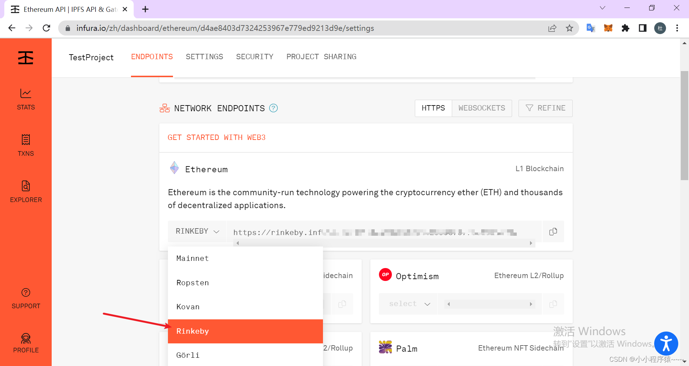
Task: Open the Chrome three-dot menu
Action: pyautogui.click(x=677, y=28)
